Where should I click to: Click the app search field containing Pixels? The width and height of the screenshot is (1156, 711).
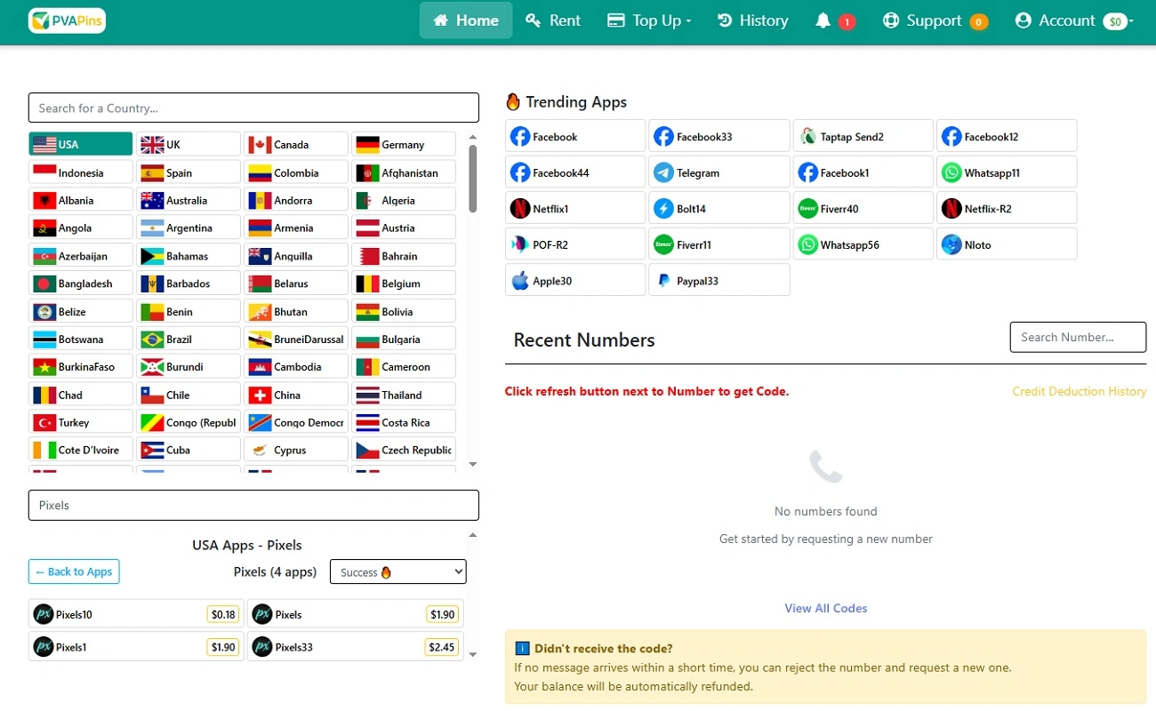(x=253, y=505)
